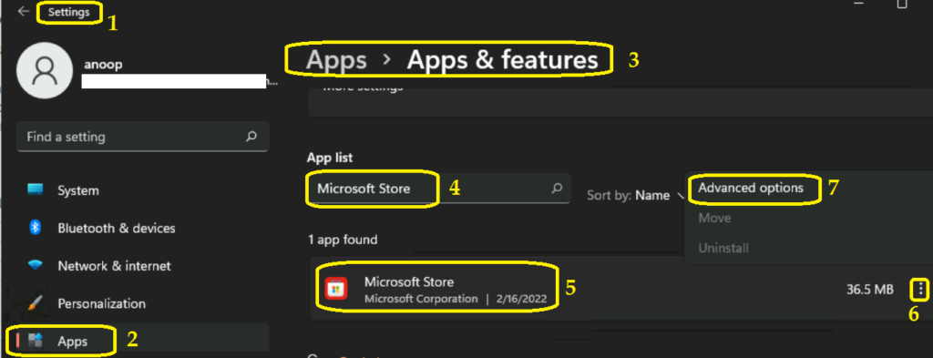Select the Personalization paintbrush icon
Screen dimensions: 933x358
click(36, 303)
